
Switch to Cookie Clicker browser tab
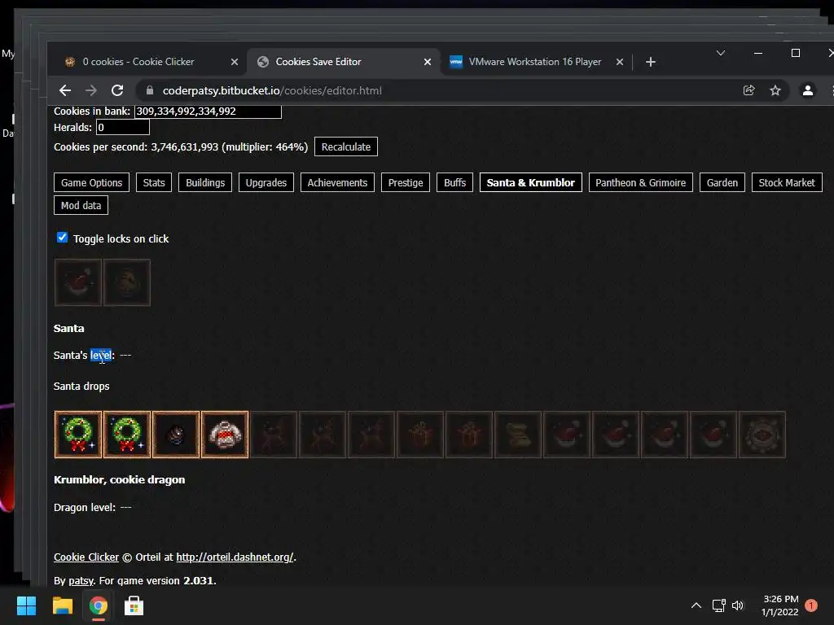tap(138, 62)
